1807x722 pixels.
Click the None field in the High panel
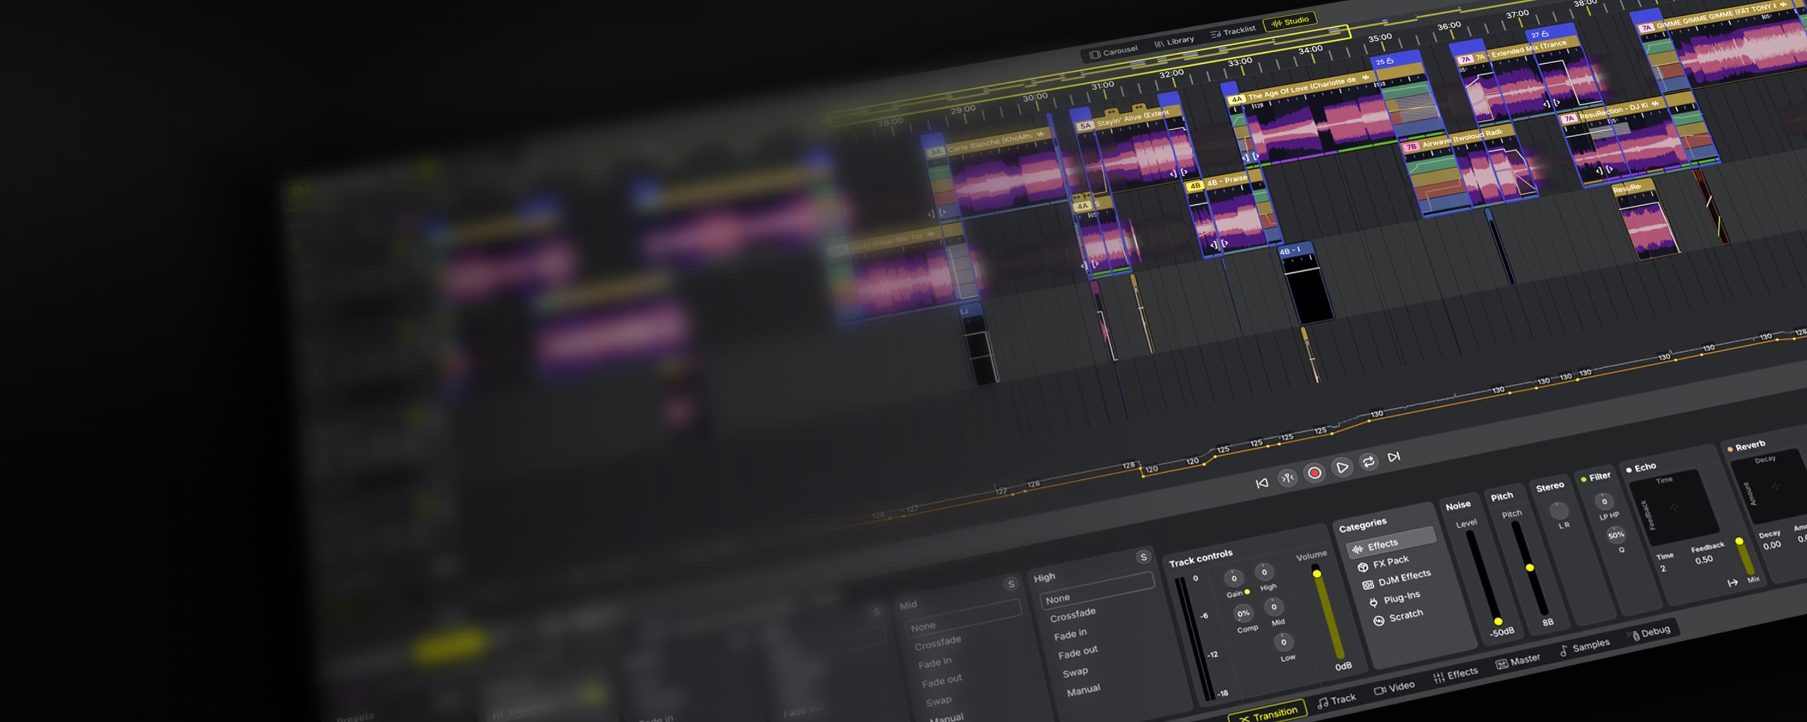click(1097, 592)
